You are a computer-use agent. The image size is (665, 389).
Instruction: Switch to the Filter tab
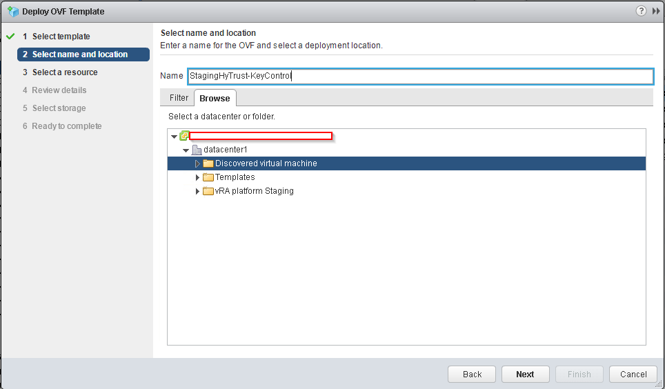pyautogui.click(x=179, y=98)
